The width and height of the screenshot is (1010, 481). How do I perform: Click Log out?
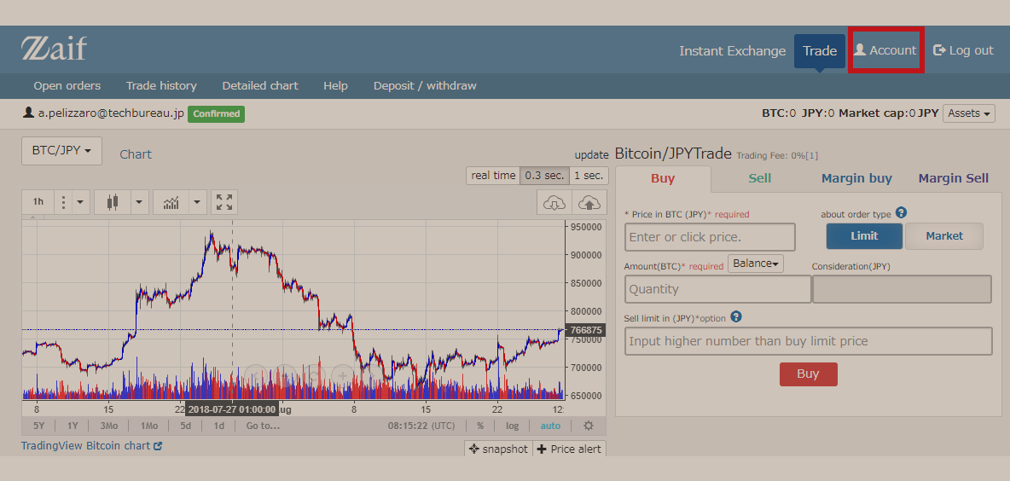[x=964, y=50]
